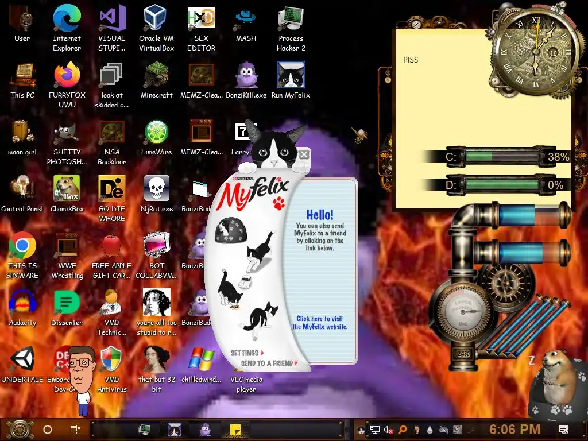Select the VMO Technic... icon
Image resolution: width=588 pixels, height=441 pixels.
pos(111,302)
